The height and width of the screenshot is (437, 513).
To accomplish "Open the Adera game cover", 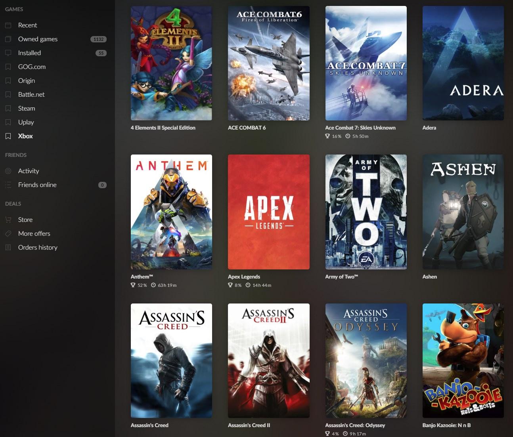I will click(463, 63).
